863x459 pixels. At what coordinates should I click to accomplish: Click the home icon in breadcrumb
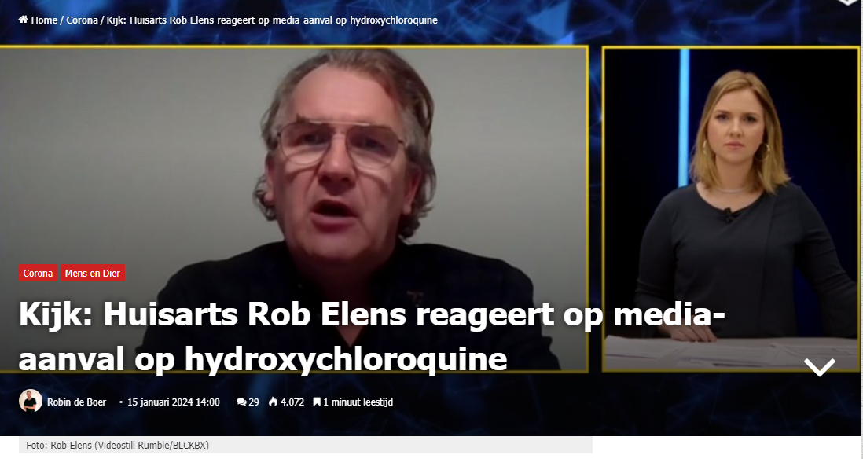click(x=23, y=20)
